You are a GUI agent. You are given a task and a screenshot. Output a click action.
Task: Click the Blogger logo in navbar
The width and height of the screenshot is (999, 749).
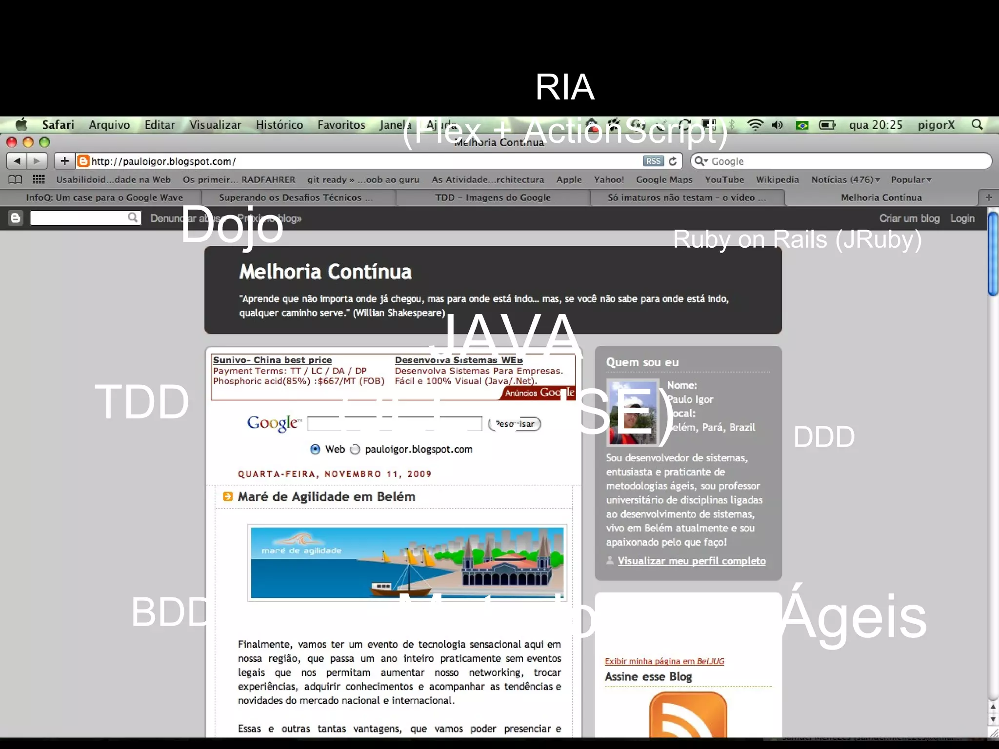(x=16, y=218)
